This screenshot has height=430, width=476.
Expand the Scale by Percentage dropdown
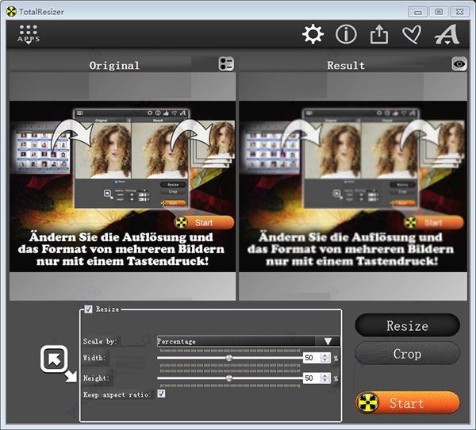(x=327, y=341)
